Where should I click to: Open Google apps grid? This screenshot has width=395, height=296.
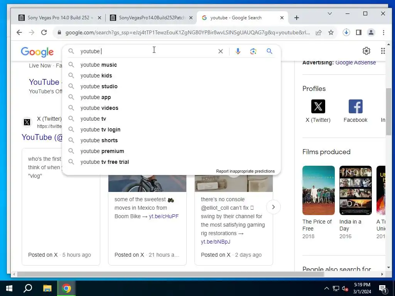(383, 51)
